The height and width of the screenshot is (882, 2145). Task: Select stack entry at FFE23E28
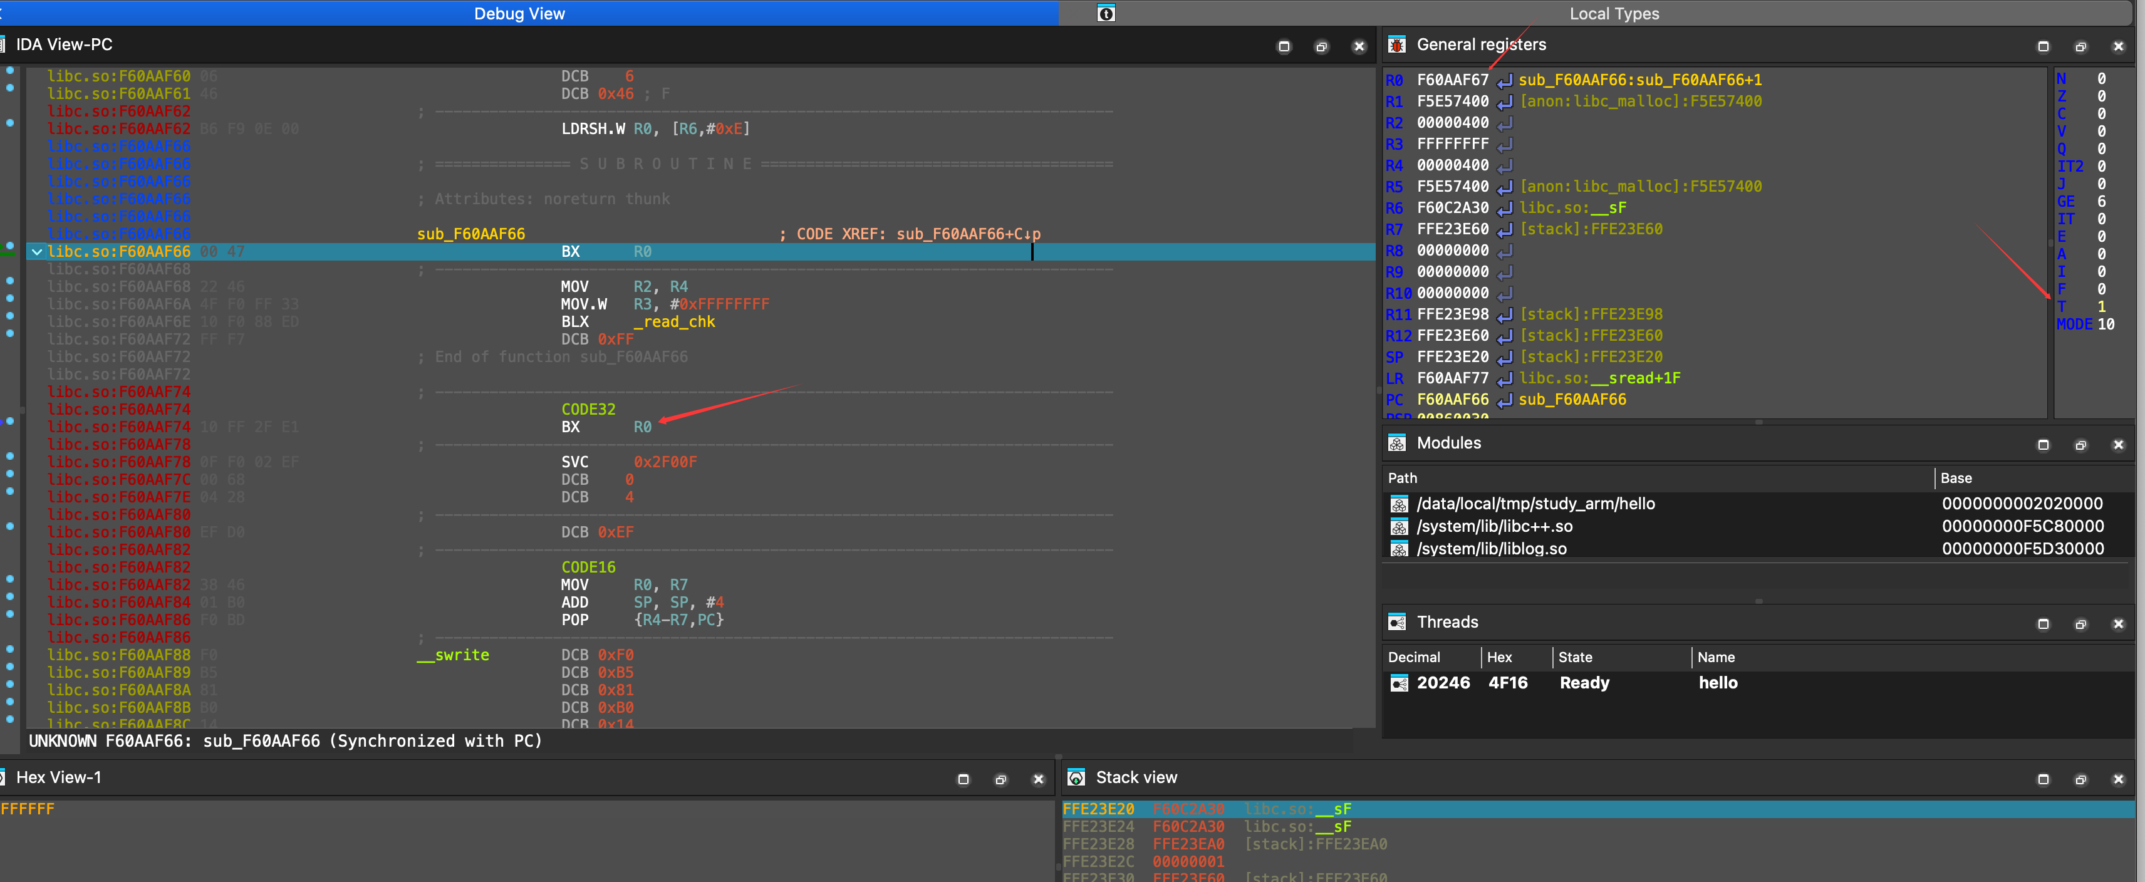1098,844
